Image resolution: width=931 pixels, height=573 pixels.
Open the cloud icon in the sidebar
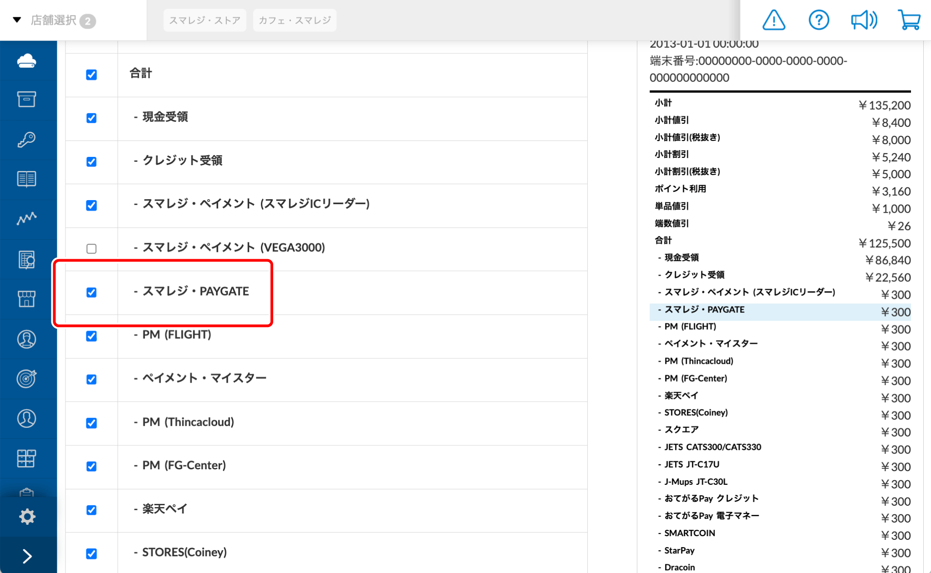point(27,61)
